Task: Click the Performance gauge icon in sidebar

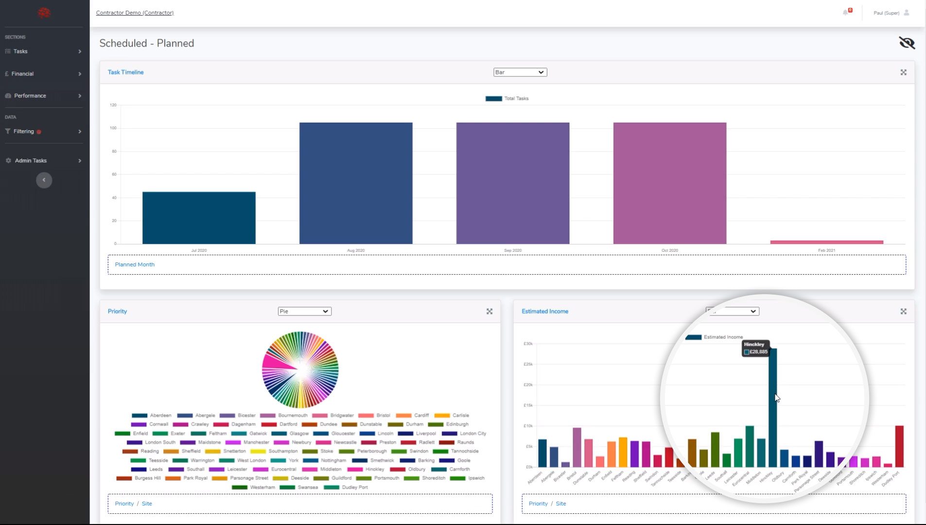Action: tap(8, 96)
